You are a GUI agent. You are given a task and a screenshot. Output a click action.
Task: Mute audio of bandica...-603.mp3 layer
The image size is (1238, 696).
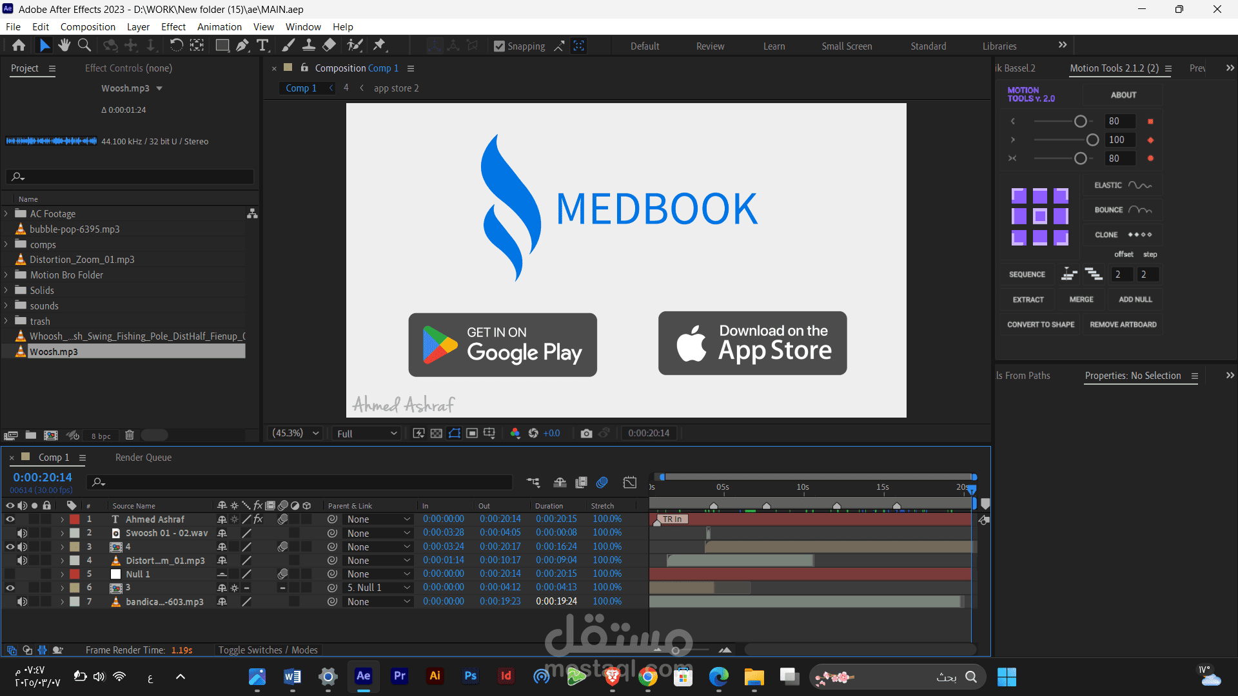point(22,602)
